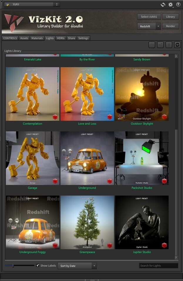Click the Jupiter Studio label text
The height and width of the screenshot is (281, 183).
click(x=142, y=252)
